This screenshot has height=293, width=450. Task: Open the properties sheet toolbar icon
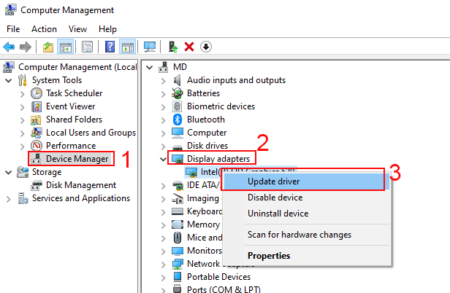[x=87, y=47]
